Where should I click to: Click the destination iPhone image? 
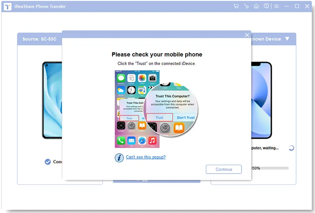click(x=261, y=100)
